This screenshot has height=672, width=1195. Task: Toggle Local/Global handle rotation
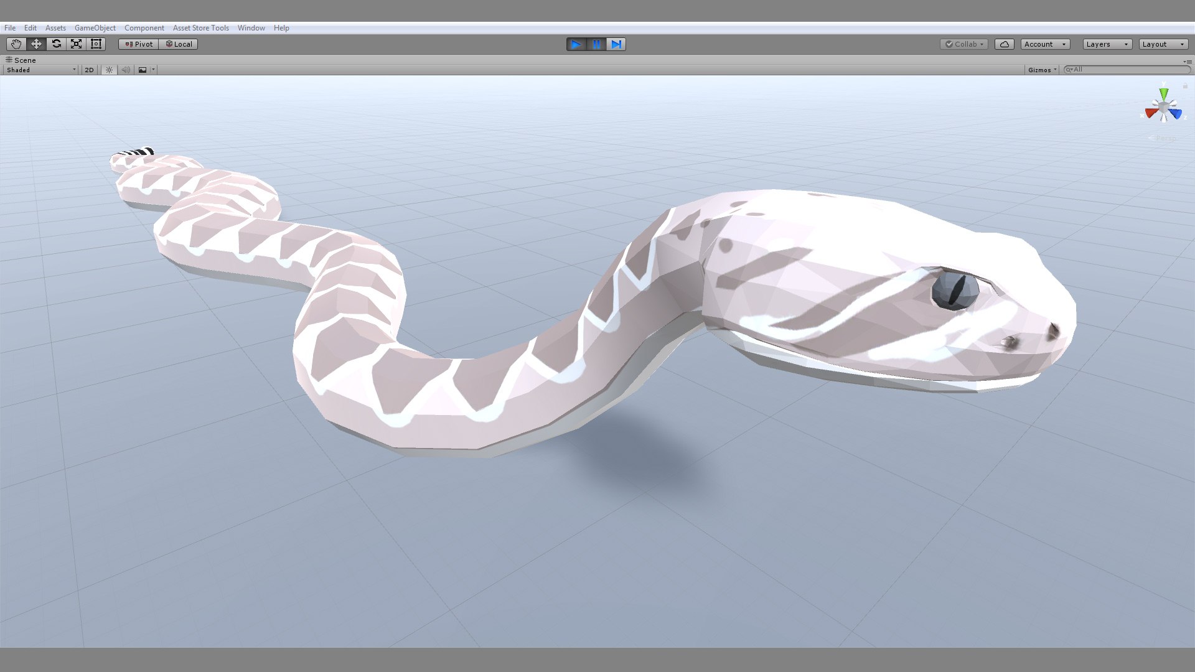pos(179,44)
